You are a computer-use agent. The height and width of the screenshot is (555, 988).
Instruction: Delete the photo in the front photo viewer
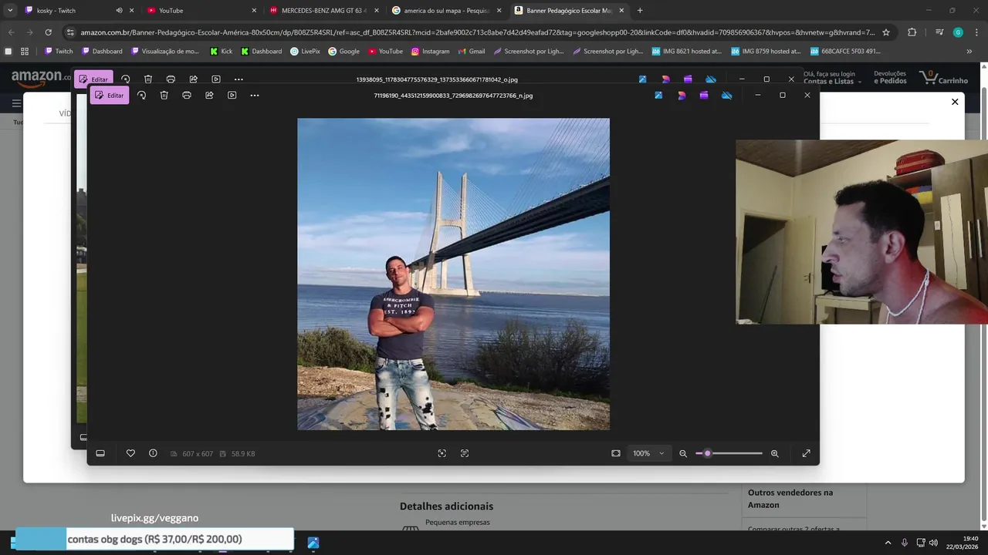pyautogui.click(x=164, y=96)
